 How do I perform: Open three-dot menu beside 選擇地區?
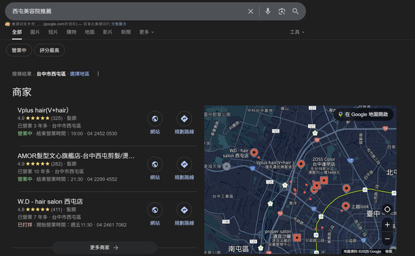click(99, 74)
